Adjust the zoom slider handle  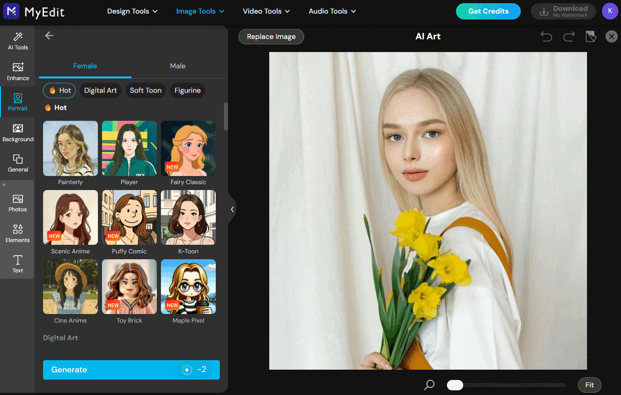point(455,385)
